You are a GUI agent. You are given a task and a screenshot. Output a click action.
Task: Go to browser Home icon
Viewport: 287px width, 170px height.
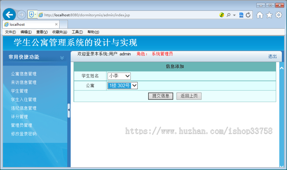point(260,15)
